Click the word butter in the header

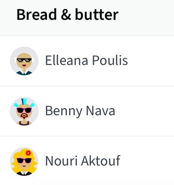click(97, 15)
